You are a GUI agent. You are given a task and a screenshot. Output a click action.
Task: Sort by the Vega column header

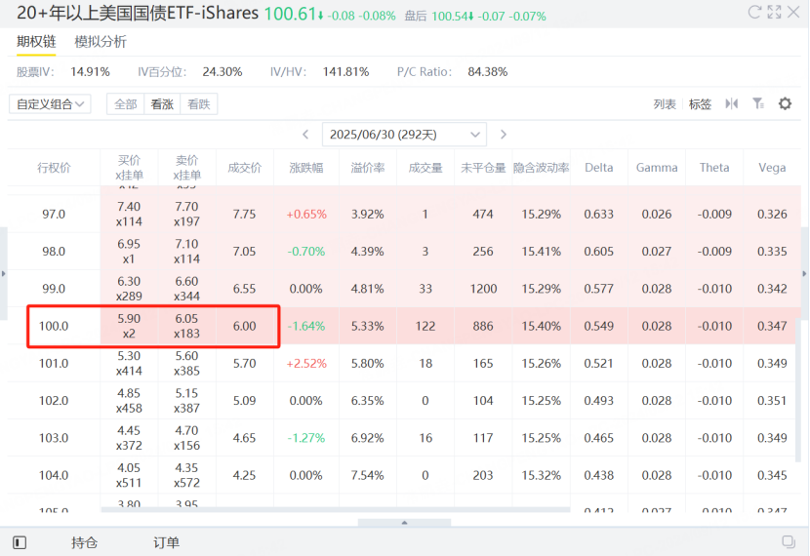(772, 168)
